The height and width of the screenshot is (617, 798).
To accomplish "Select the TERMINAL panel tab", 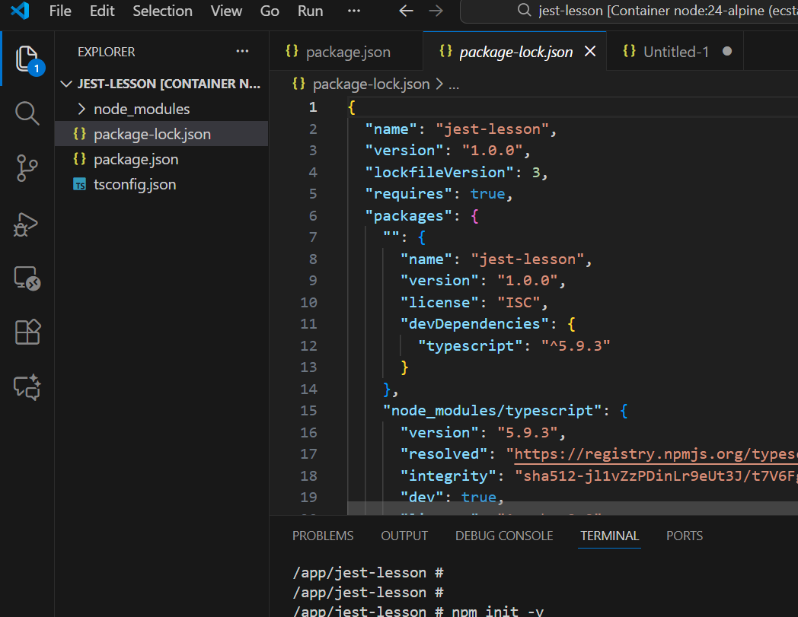I will pos(610,536).
